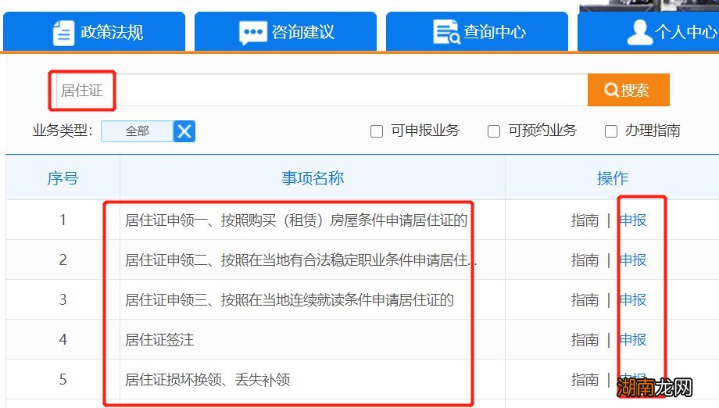This screenshot has width=719, height=408.
Task: Click sequence number 1 cell
Action: (63, 220)
